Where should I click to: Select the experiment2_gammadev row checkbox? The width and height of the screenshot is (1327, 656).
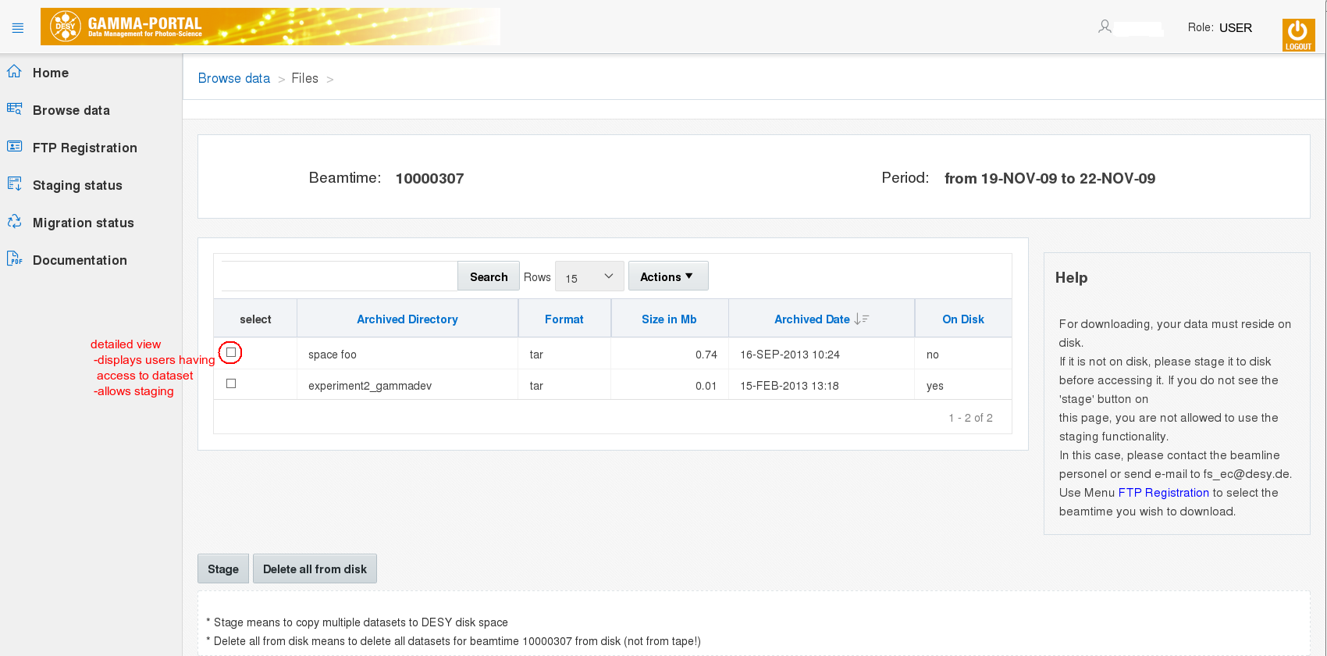[230, 383]
